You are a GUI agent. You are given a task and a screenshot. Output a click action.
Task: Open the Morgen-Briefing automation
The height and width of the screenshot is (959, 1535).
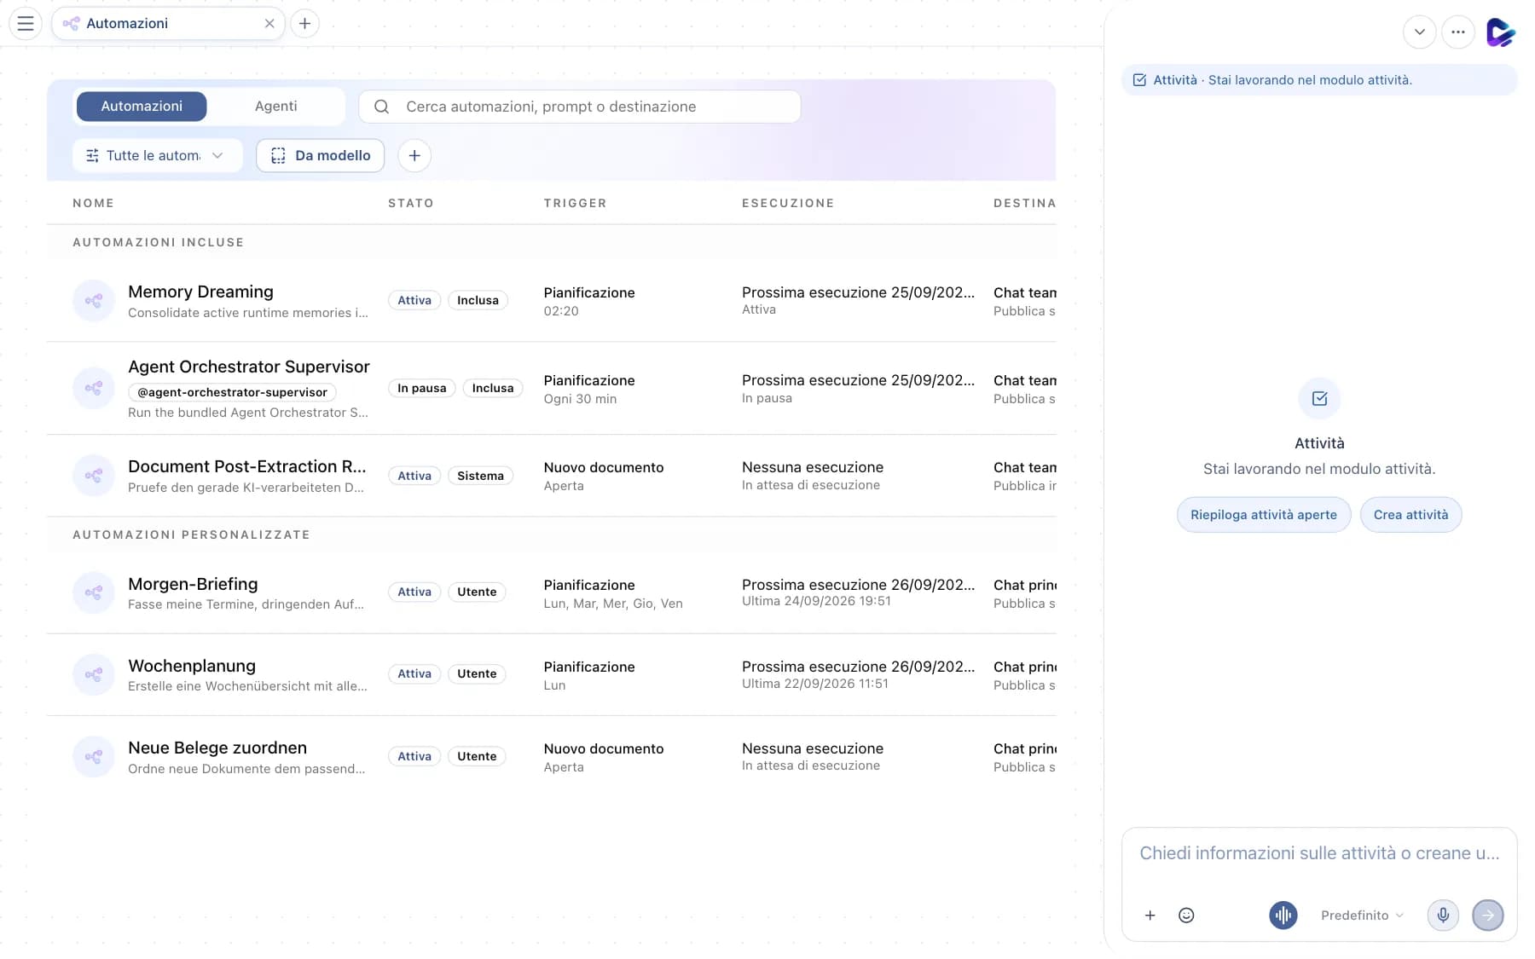point(193,584)
